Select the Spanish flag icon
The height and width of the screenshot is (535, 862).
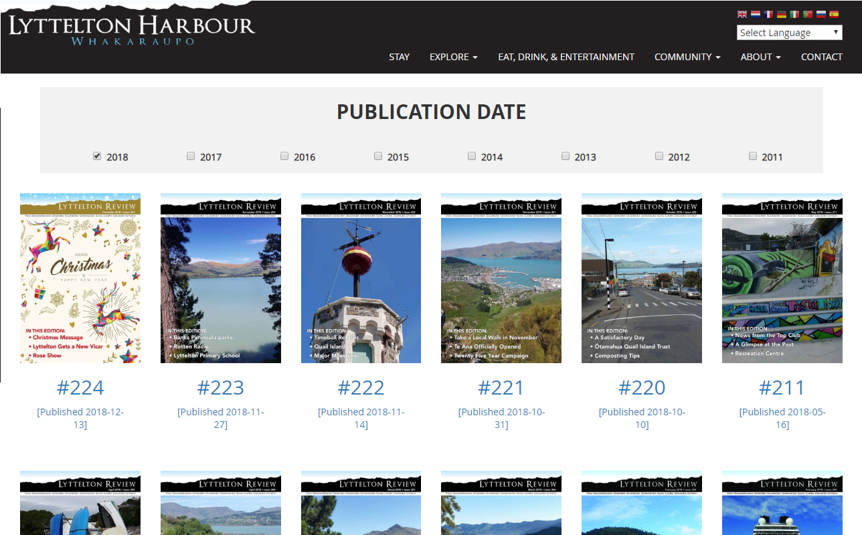pyautogui.click(x=834, y=14)
